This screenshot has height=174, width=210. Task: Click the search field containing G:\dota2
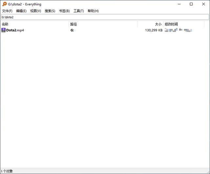tap(105, 17)
